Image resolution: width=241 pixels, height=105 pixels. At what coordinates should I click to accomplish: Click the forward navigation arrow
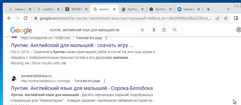pos(17,18)
